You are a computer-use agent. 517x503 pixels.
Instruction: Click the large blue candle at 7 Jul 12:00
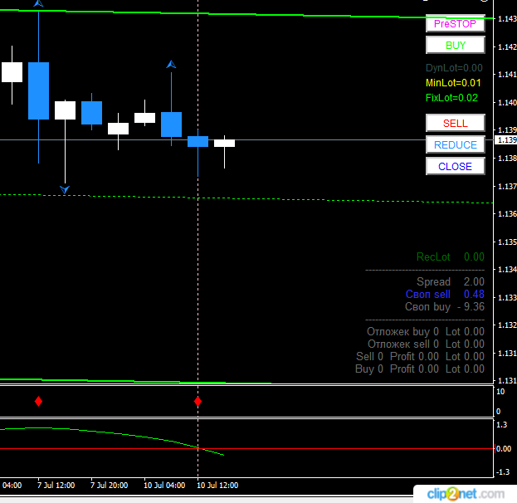click(38, 90)
